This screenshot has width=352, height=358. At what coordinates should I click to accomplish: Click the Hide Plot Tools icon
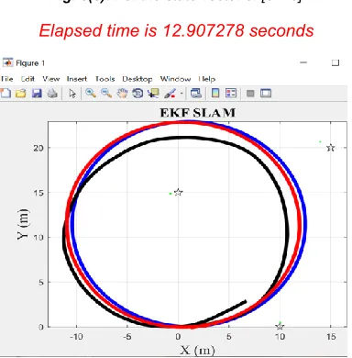(250, 94)
